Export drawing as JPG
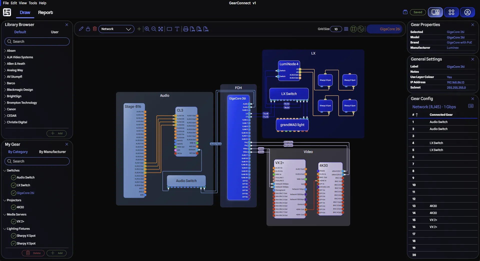The image size is (480, 261). coord(192,29)
